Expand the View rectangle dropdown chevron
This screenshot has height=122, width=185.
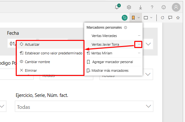point(151,18)
